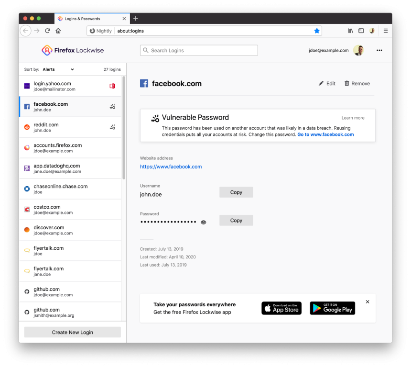Click the vulnerable password icon beside reddit.com
Viewport: 411px width, 368px height.
(x=112, y=127)
